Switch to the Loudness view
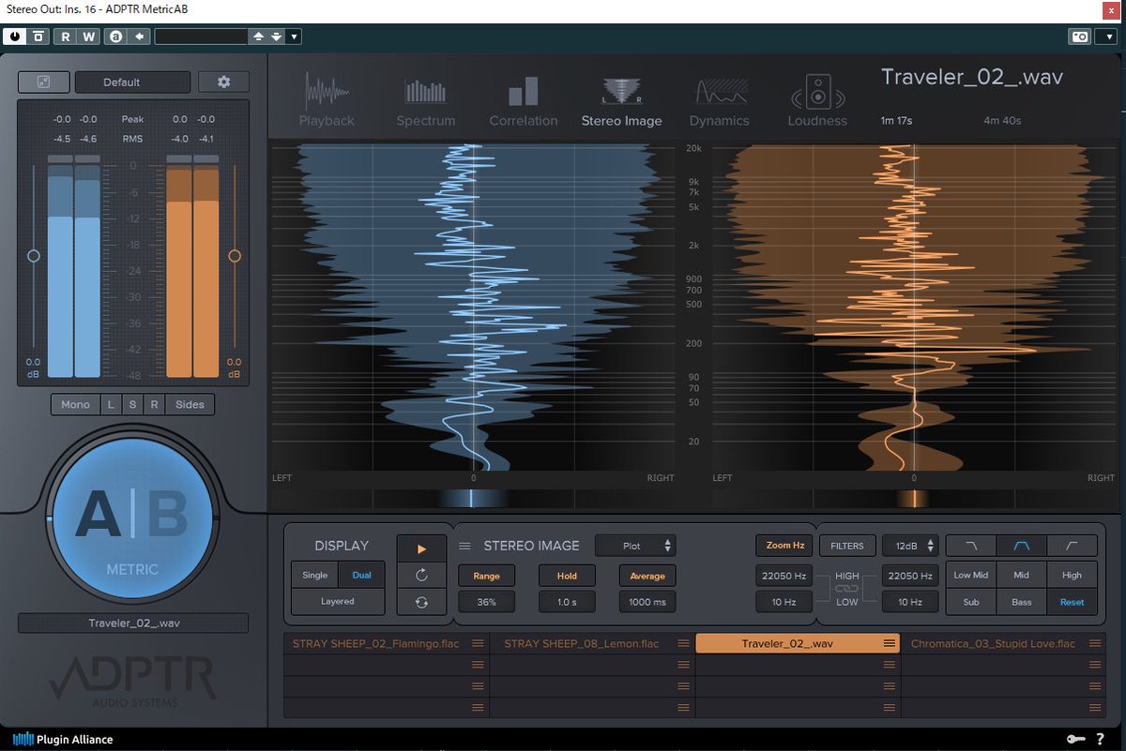The width and height of the screenshot is (1126, 751). tap(817, 101)
